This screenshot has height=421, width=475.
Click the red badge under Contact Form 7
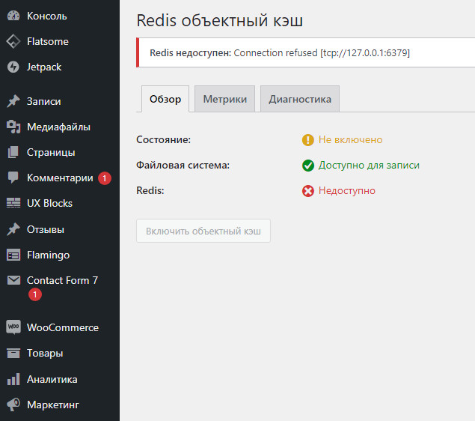pyautogui.click(x=35, y=294)
